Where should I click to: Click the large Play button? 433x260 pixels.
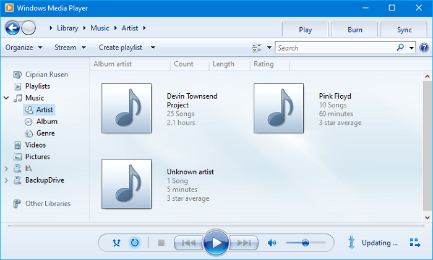[x=216, y=243]
